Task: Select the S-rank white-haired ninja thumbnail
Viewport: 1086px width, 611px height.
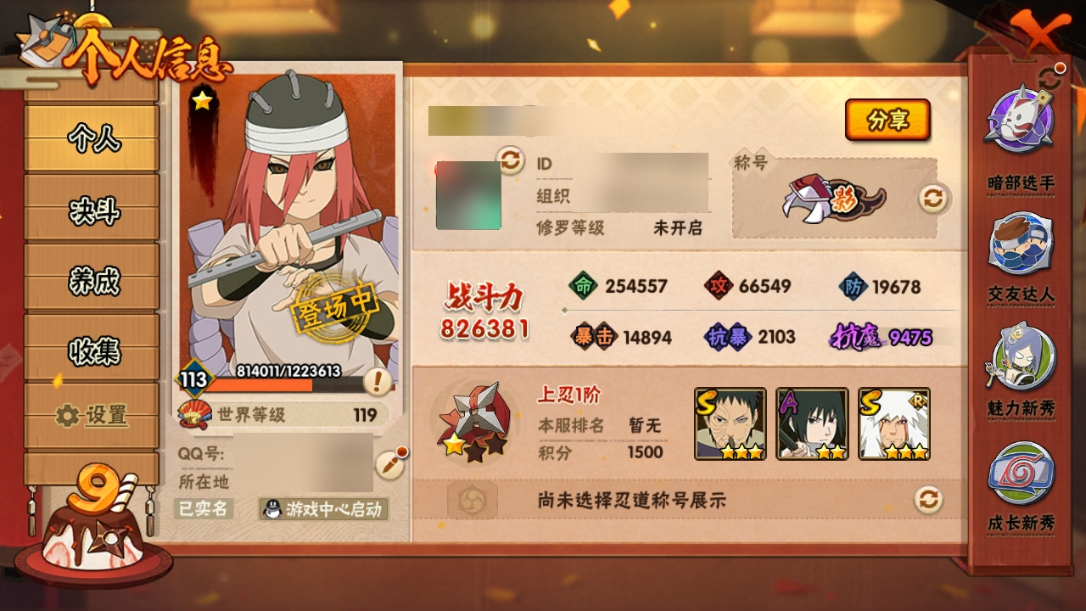Action: (893, 424)
